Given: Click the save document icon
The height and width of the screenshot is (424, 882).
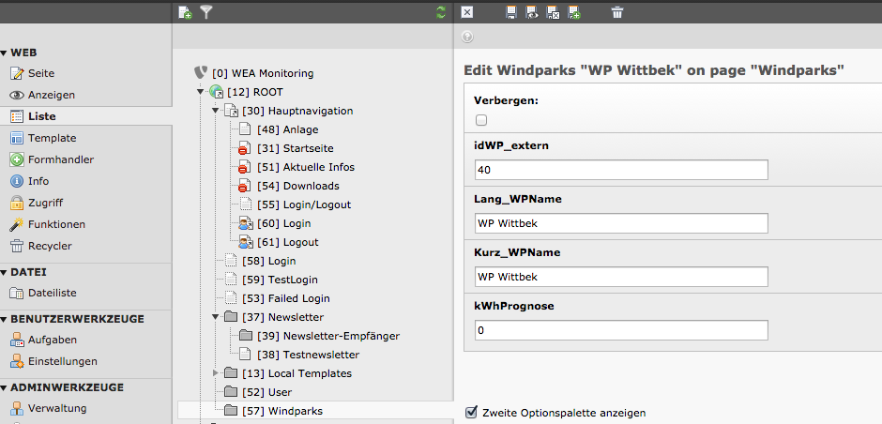Looking at the screenshot, I should click(x=511, y=12).
